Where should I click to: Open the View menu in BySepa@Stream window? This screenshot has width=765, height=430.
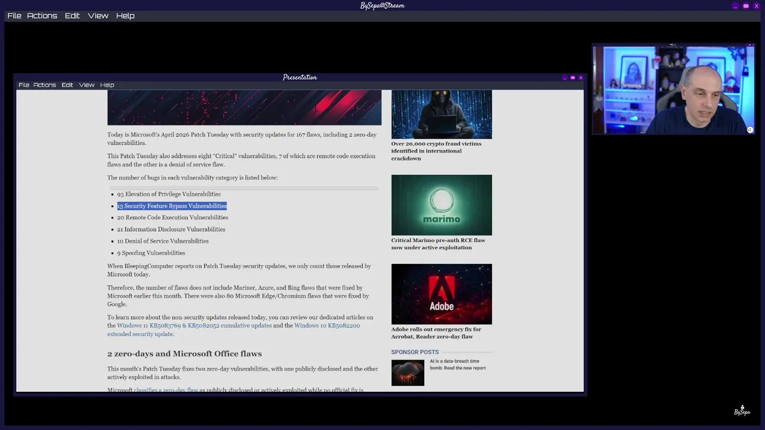coord(98,16)
